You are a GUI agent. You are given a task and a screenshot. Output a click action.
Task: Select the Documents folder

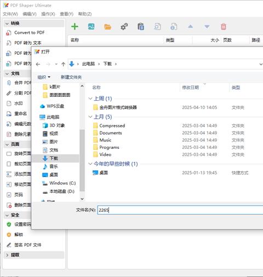click(x=111, y=133)
